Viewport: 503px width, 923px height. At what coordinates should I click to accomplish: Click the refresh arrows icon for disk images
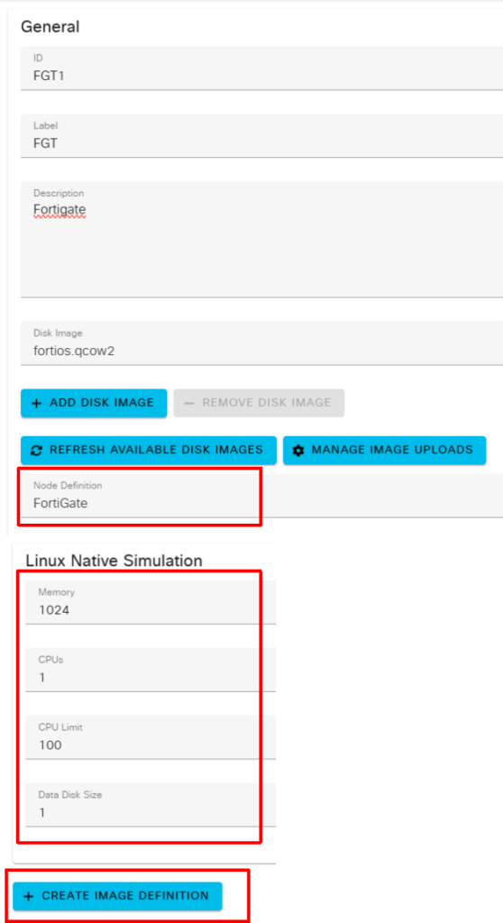37,451
